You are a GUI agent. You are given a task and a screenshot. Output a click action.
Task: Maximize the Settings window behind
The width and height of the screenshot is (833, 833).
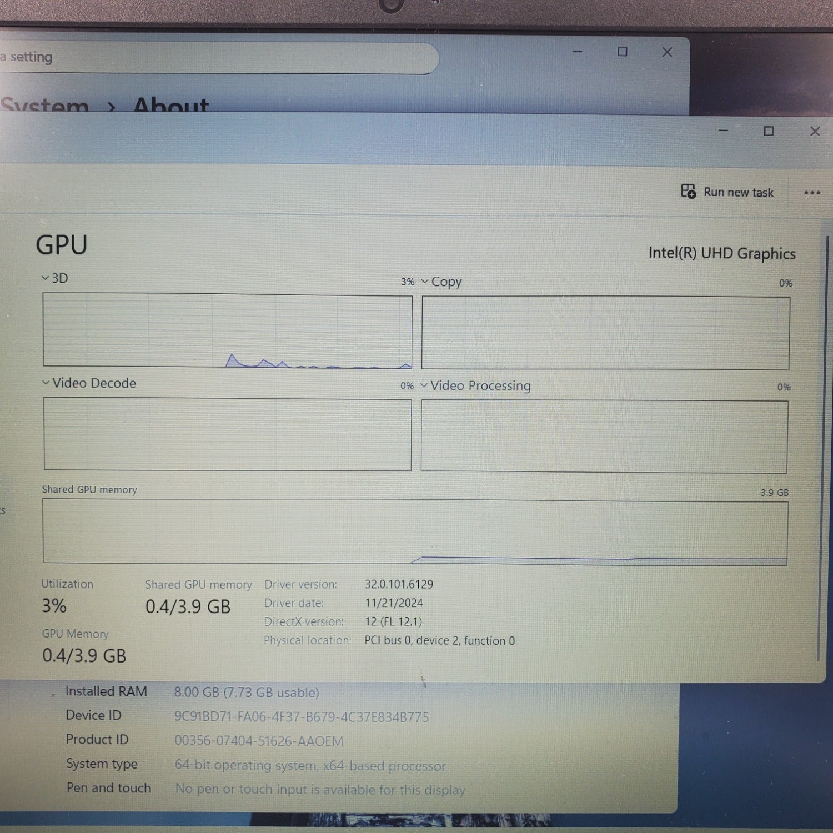[x=623, y=52]
